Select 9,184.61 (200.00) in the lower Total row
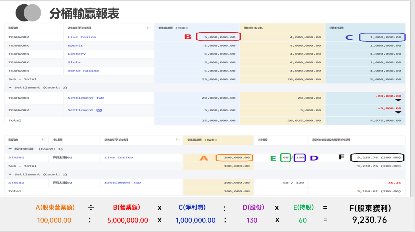The width and height of the screenshot is (415, 232). (379, 191)
